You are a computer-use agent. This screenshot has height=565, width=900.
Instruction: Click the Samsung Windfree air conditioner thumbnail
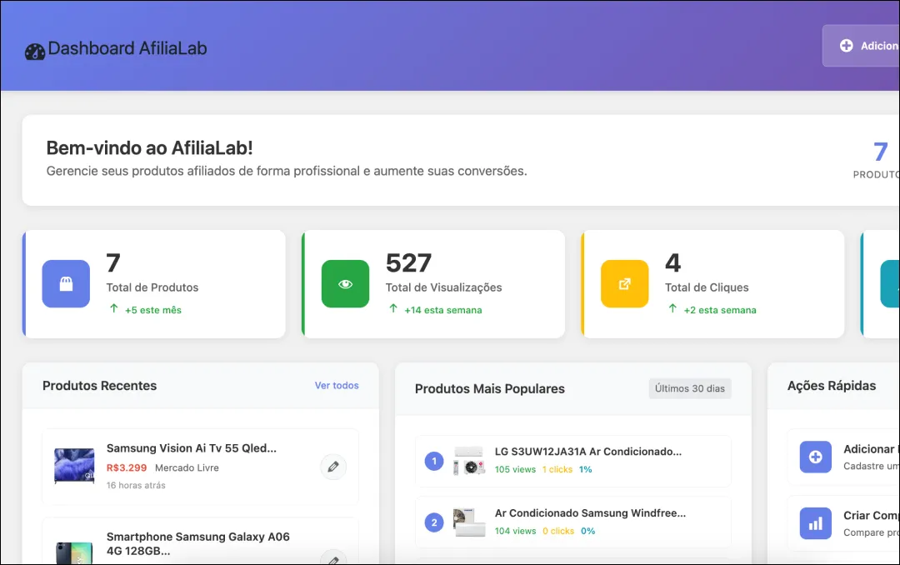(469, 522)
